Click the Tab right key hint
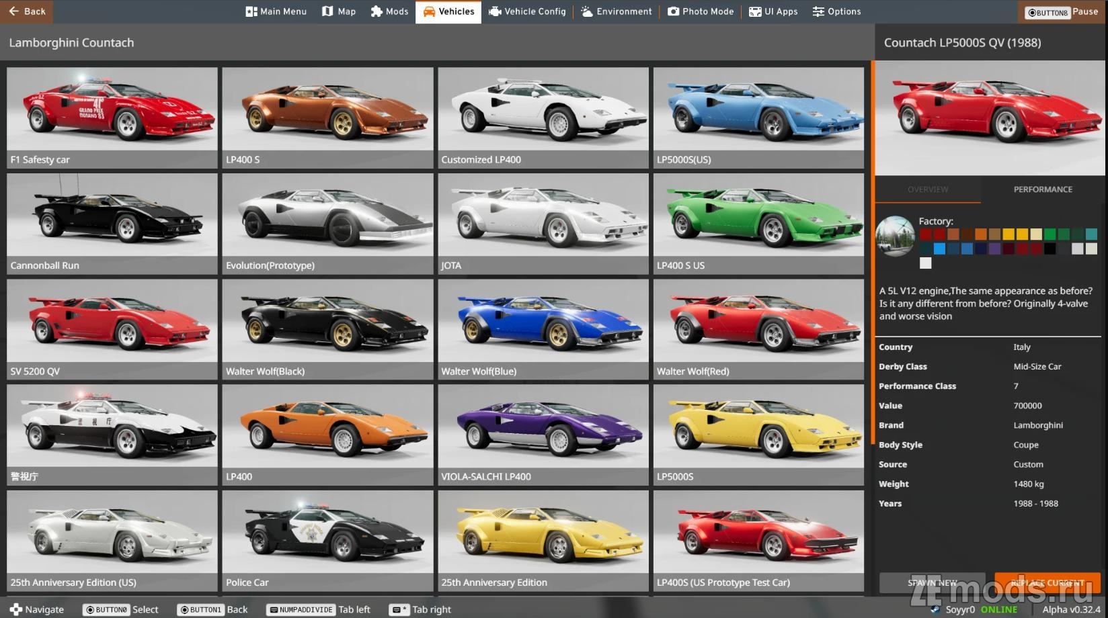 (x=421, y=609)
